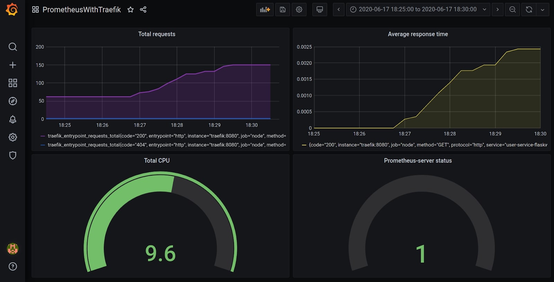
Task: Save the dashboard with the disk icon
Action: [x=283, y=9]
